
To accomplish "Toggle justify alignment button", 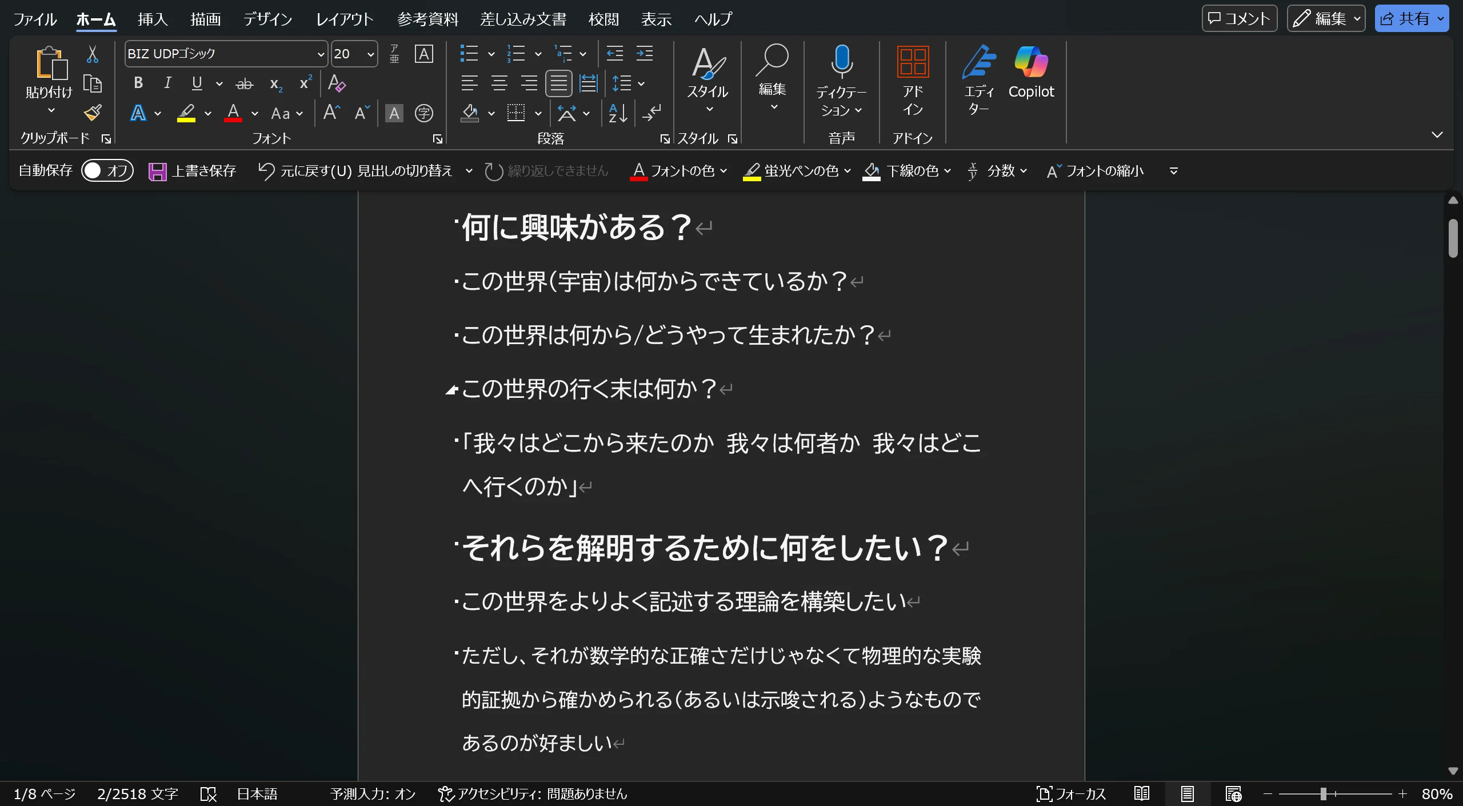I will (558, 83).
